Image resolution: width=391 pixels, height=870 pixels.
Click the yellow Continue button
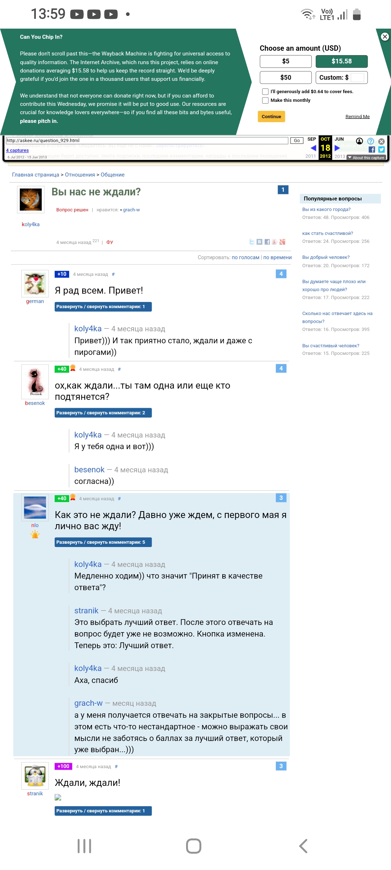(x=272, y=116)
